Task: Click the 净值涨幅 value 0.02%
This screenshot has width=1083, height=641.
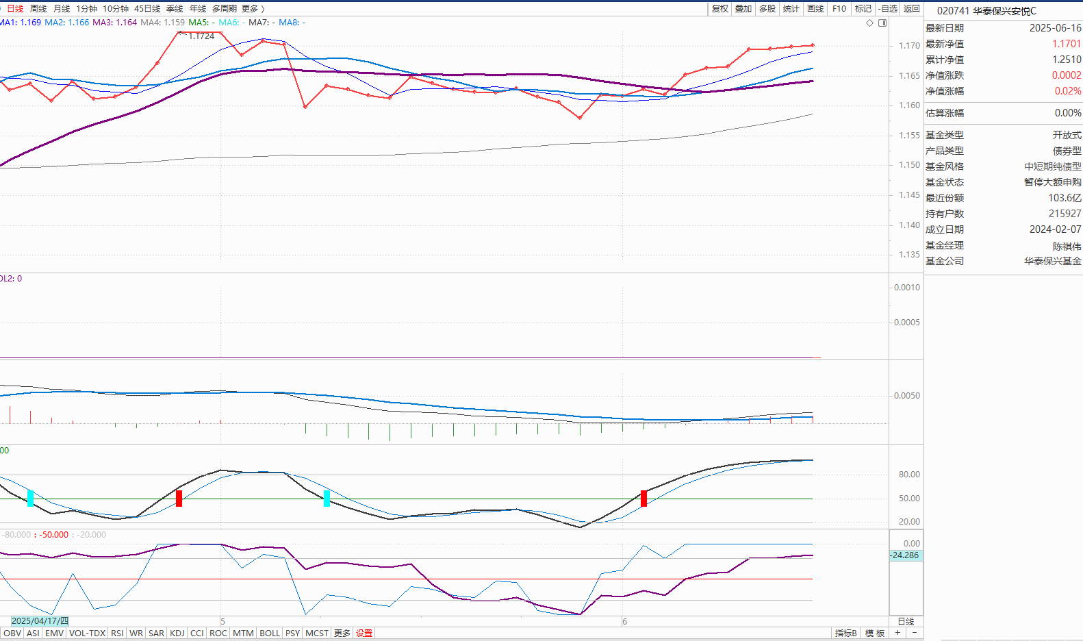Action: 1068,91
